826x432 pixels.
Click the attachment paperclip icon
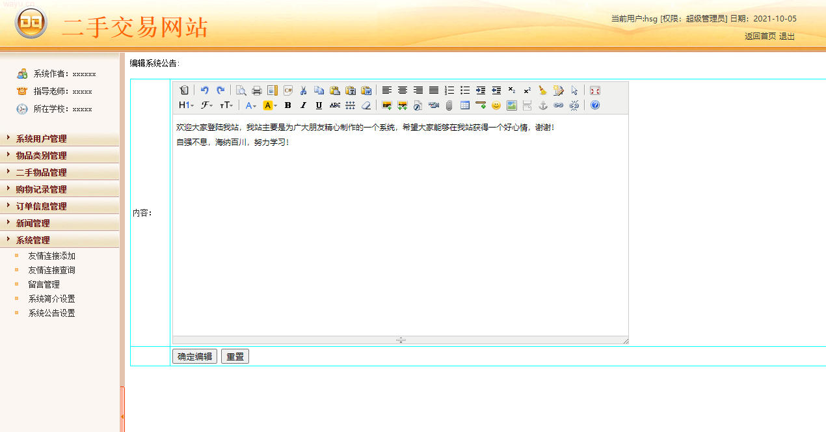tap(449, 105)
